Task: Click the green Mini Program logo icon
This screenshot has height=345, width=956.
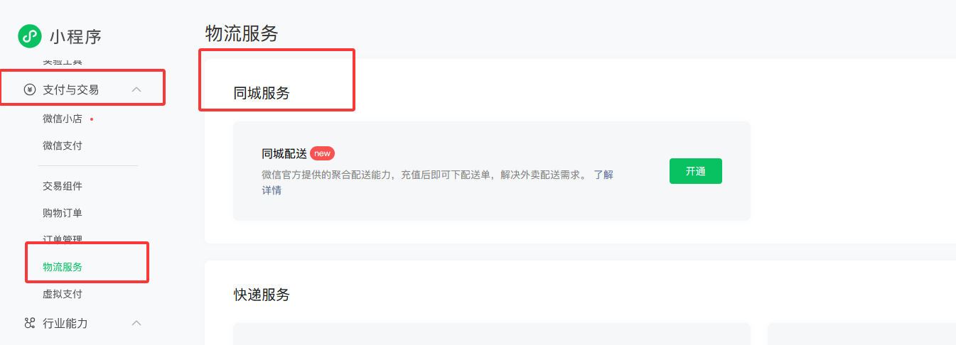Action: 29,35
